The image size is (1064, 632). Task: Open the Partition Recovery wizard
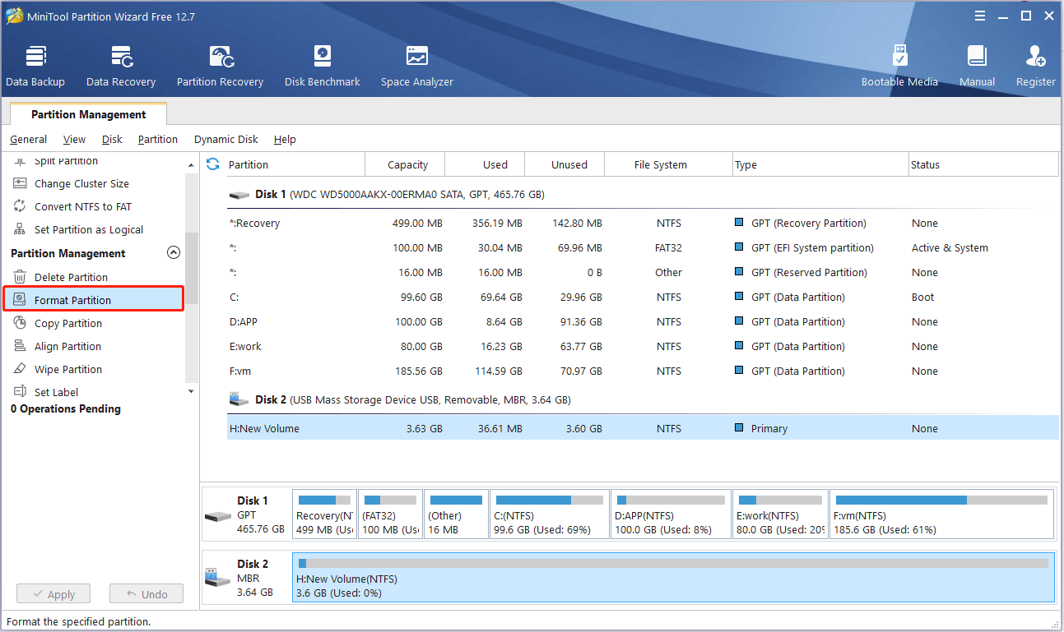click(220, 66)
